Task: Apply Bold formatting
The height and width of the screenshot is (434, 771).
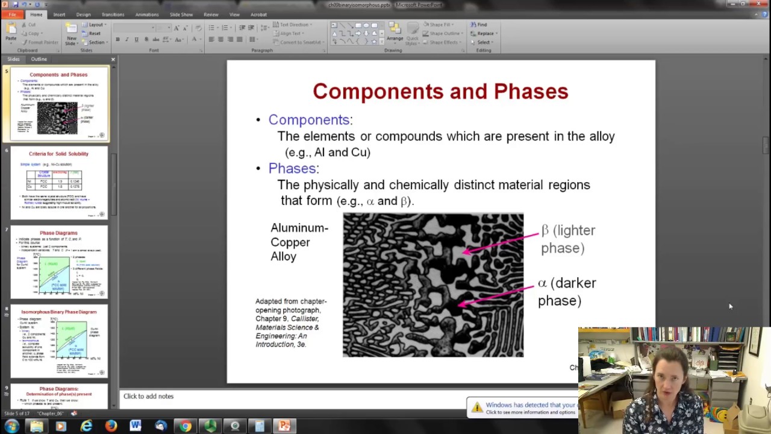Action: (117, 40)
